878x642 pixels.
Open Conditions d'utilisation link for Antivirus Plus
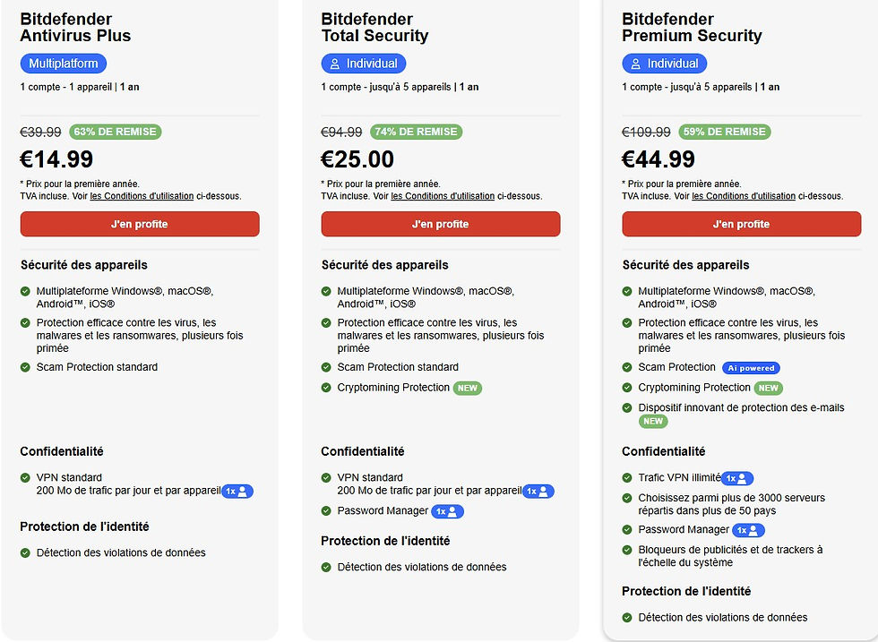[142, 196]
